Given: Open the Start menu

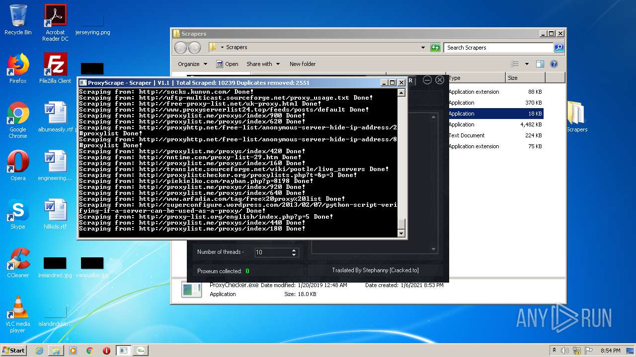Looking at the screenshot, I should (x=13, y=350).
